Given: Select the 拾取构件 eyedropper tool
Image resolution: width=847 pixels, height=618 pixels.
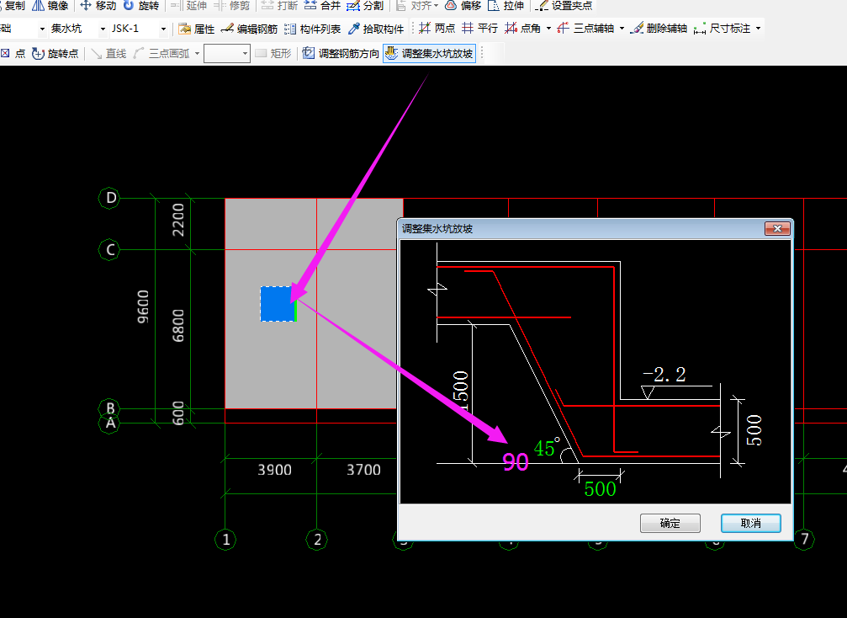Looking at the screenshot, I should 377,29.
